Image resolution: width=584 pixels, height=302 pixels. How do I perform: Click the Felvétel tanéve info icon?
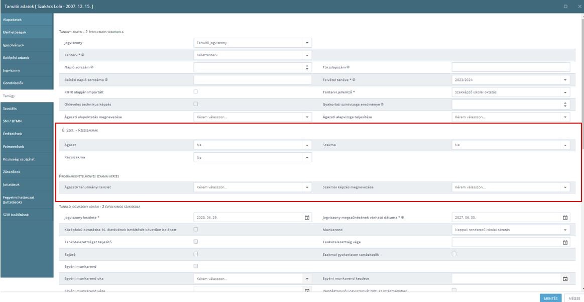pyautogui.click(x=354, y=80)
